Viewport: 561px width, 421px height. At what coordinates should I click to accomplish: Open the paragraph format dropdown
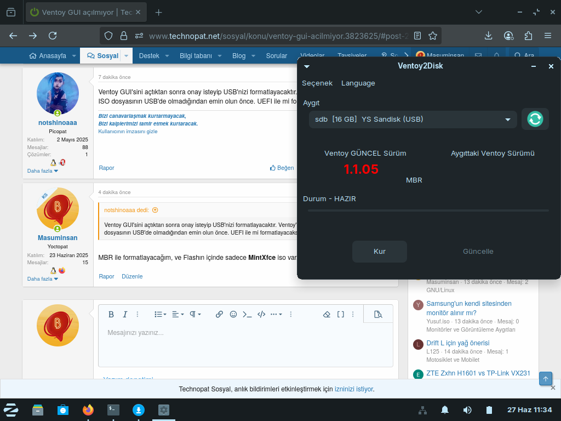click(x=195, y=314)
